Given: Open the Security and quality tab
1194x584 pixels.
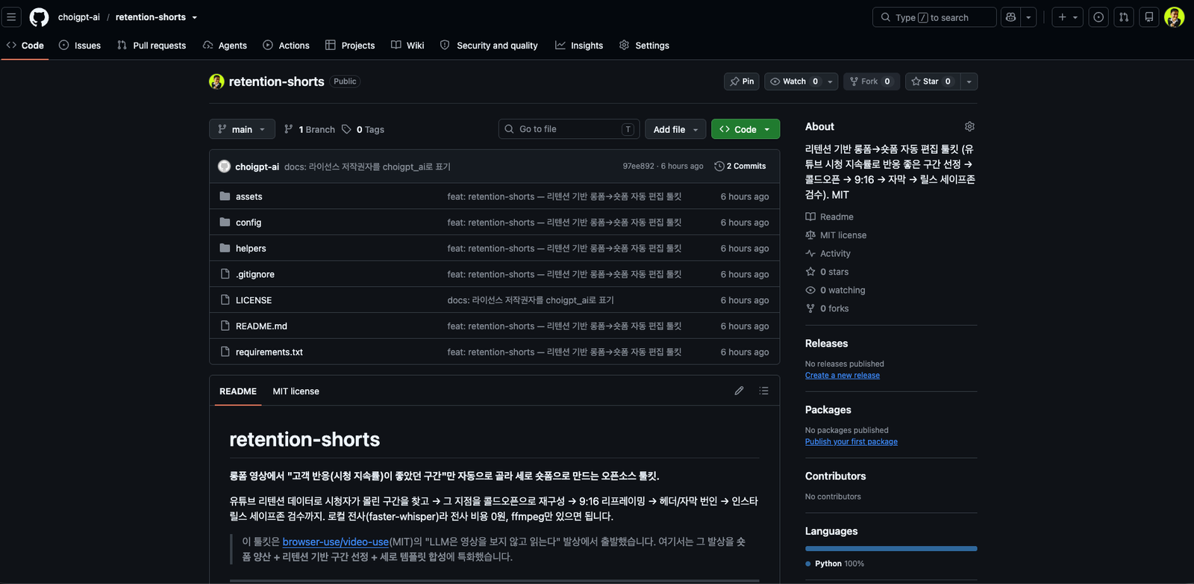Looking at the screenshot, I should pos(489,46).
